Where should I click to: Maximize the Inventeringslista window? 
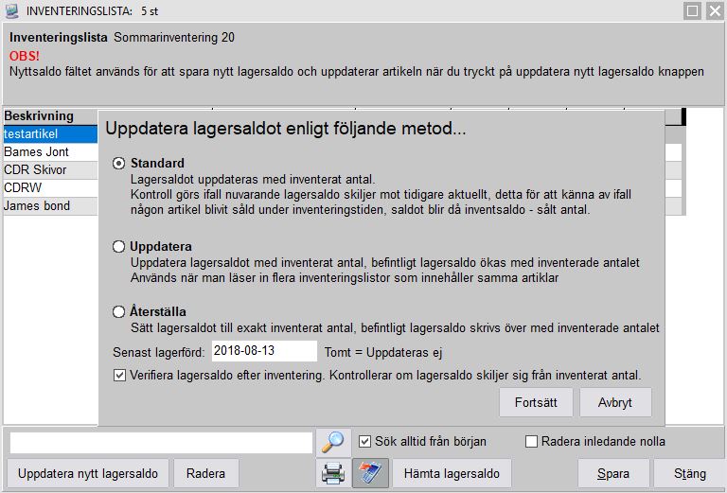click(692, 10)
